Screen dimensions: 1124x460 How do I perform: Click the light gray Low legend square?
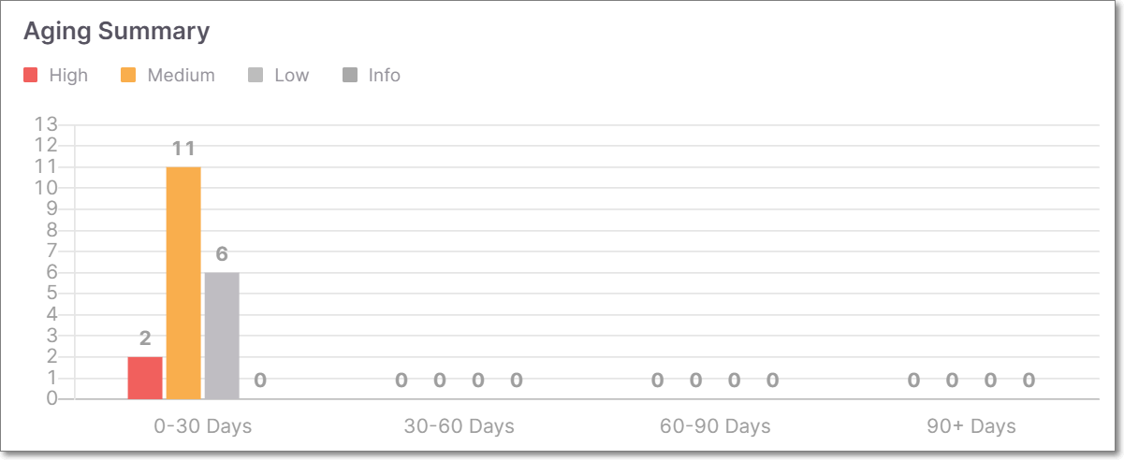[255, 76]
